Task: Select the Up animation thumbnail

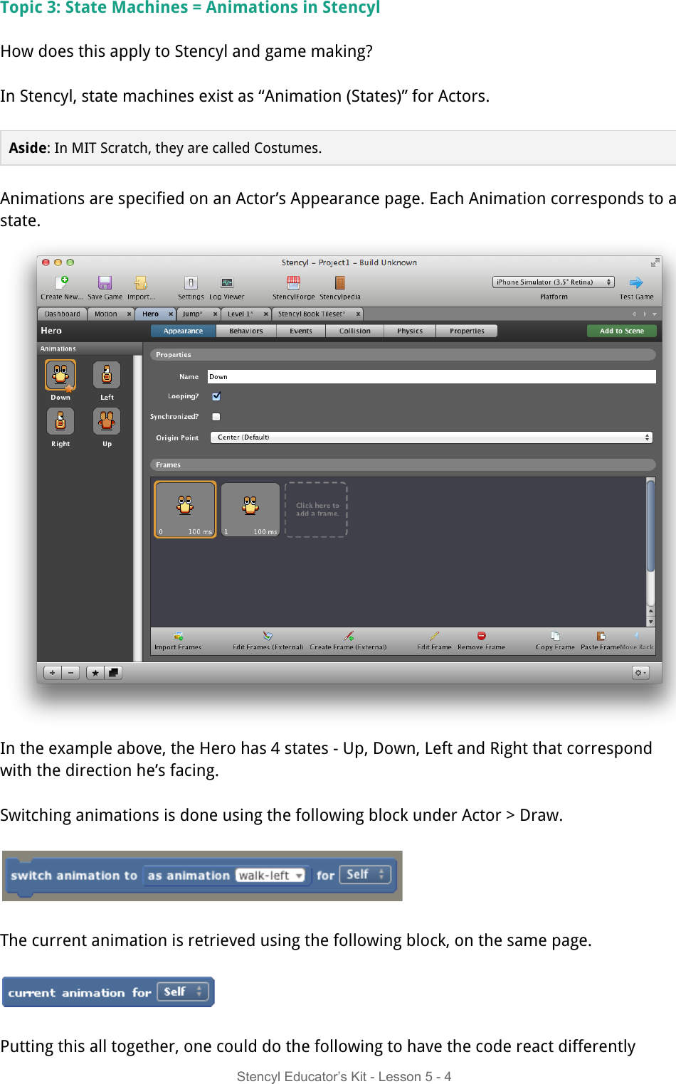Action: click(107, 421)
